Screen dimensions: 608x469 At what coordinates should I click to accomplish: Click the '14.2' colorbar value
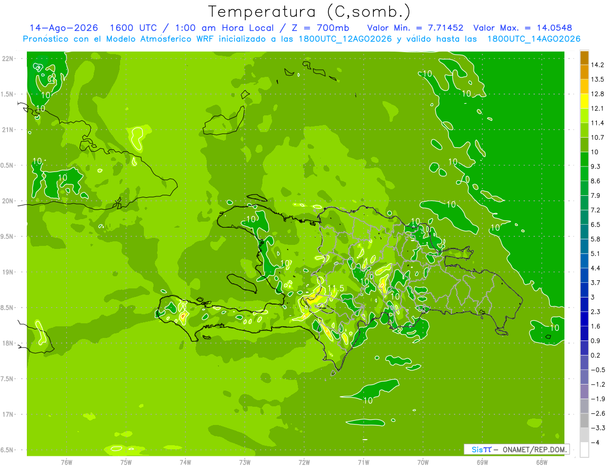click(597, 65)
